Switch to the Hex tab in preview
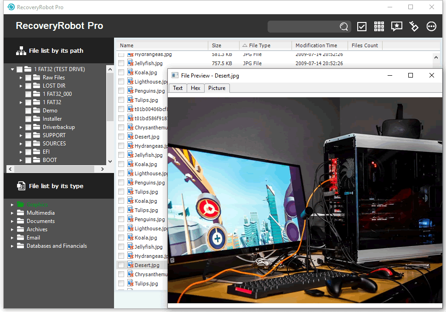 pos(195,88)
